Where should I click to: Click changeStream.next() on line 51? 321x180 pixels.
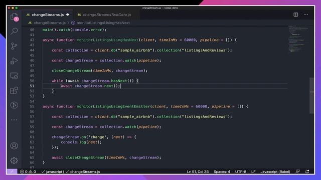pos(97,86)
